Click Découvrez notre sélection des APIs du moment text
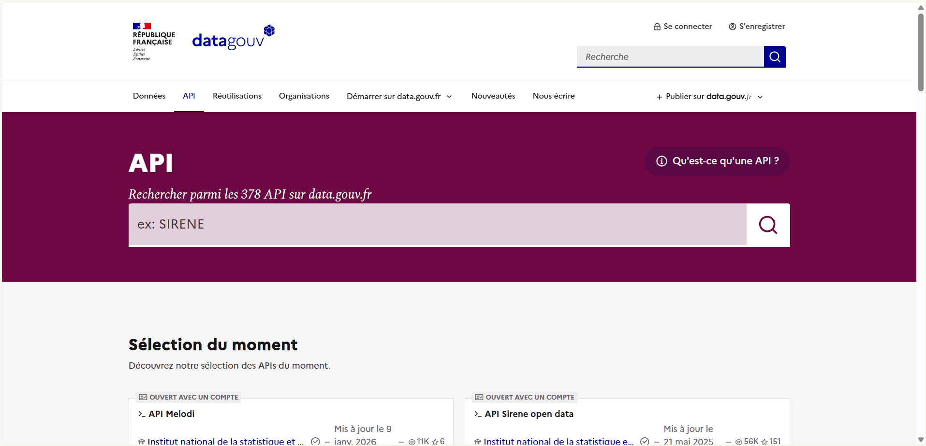The width and height of the screenshot is (926, 446). (x=230, y=366)
